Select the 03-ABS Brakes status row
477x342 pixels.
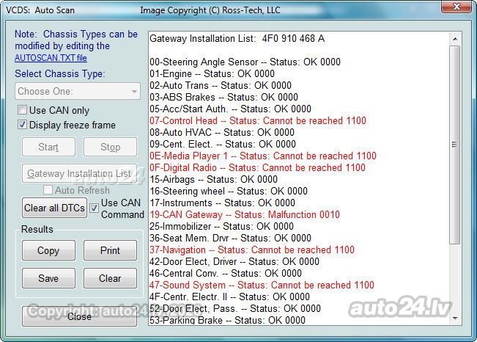click(224, 97)
